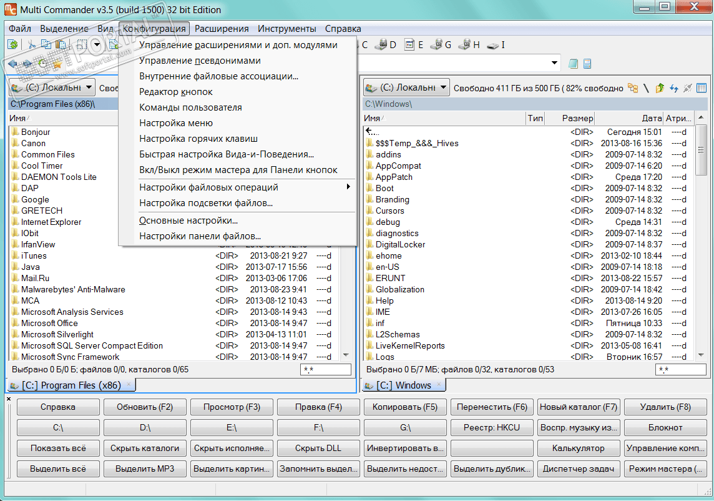This screenshot has height=501, width=714.
Task: Click the dashed selection rectangle icon
Action: click(x=82, y=45)
